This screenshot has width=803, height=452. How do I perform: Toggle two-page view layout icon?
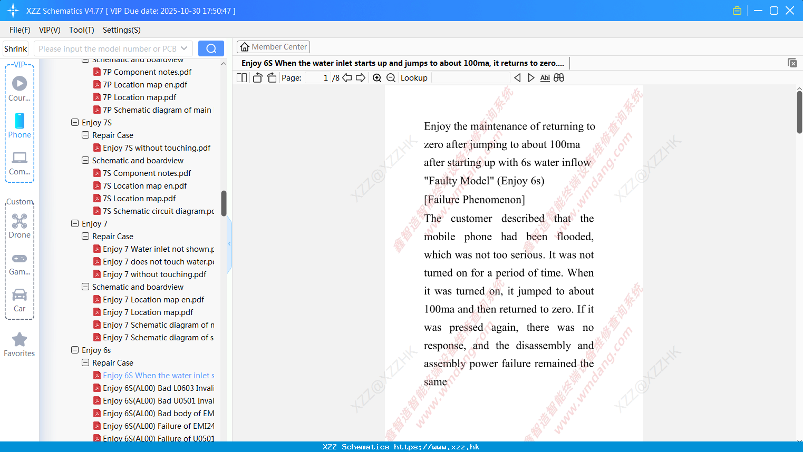pos(241,77)
